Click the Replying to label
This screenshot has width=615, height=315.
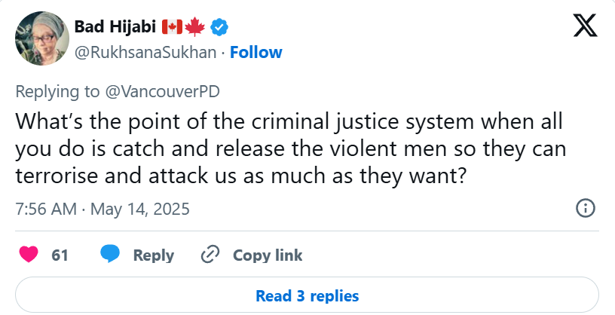coord(57,91)
